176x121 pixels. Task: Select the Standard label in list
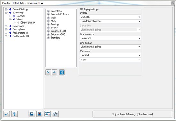pos(55,38)
